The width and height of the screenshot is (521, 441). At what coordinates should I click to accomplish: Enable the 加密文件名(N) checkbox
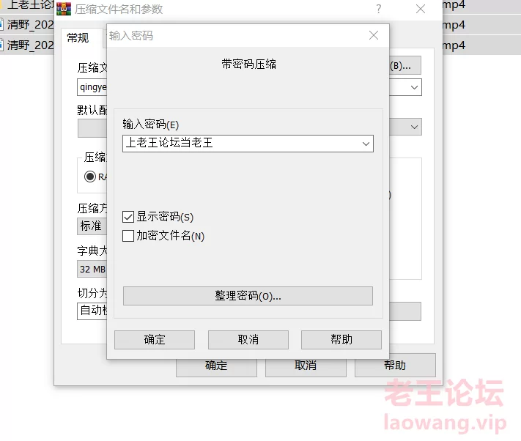coord(128,236)
